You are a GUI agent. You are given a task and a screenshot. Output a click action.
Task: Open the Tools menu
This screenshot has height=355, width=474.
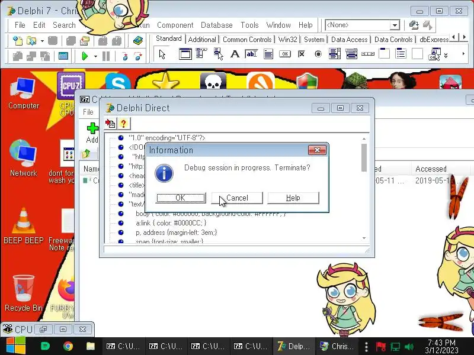tap(249, 25)
